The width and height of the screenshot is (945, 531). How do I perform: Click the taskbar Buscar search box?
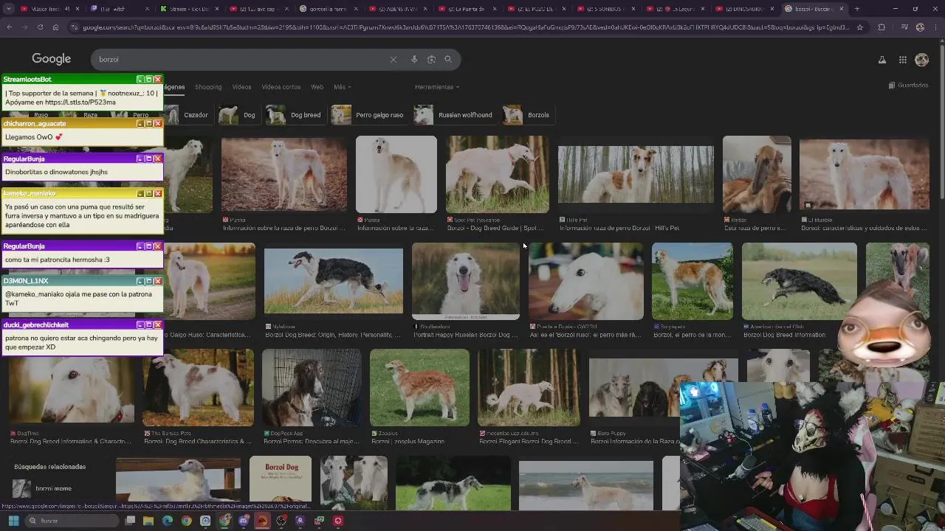click(x=71, y=521)
